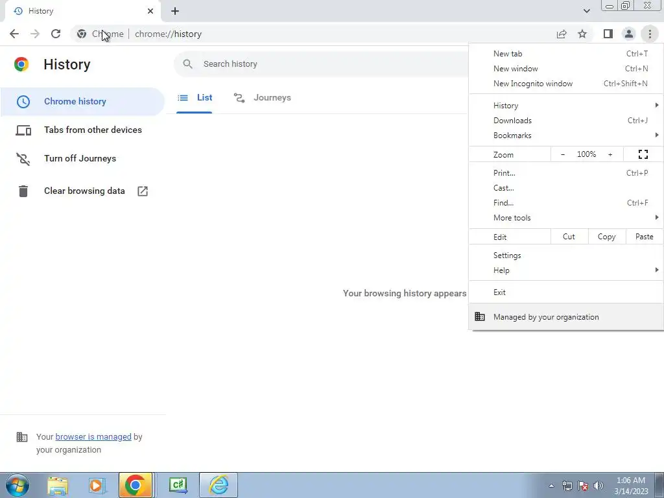The image size is (664, 498).
Task: Show hidden tray icons arrow
Action: pos(551,486)
